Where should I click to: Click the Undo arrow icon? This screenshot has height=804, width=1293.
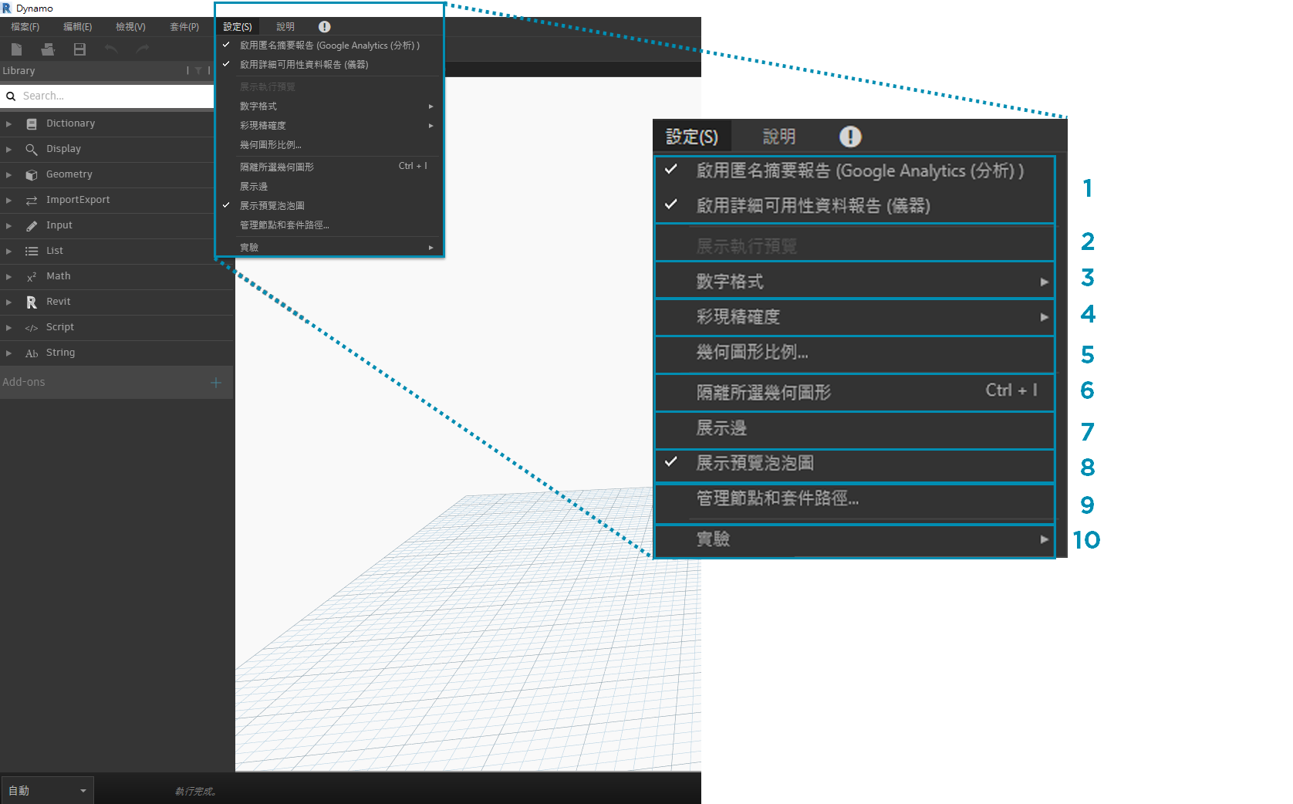click(111, 49)
